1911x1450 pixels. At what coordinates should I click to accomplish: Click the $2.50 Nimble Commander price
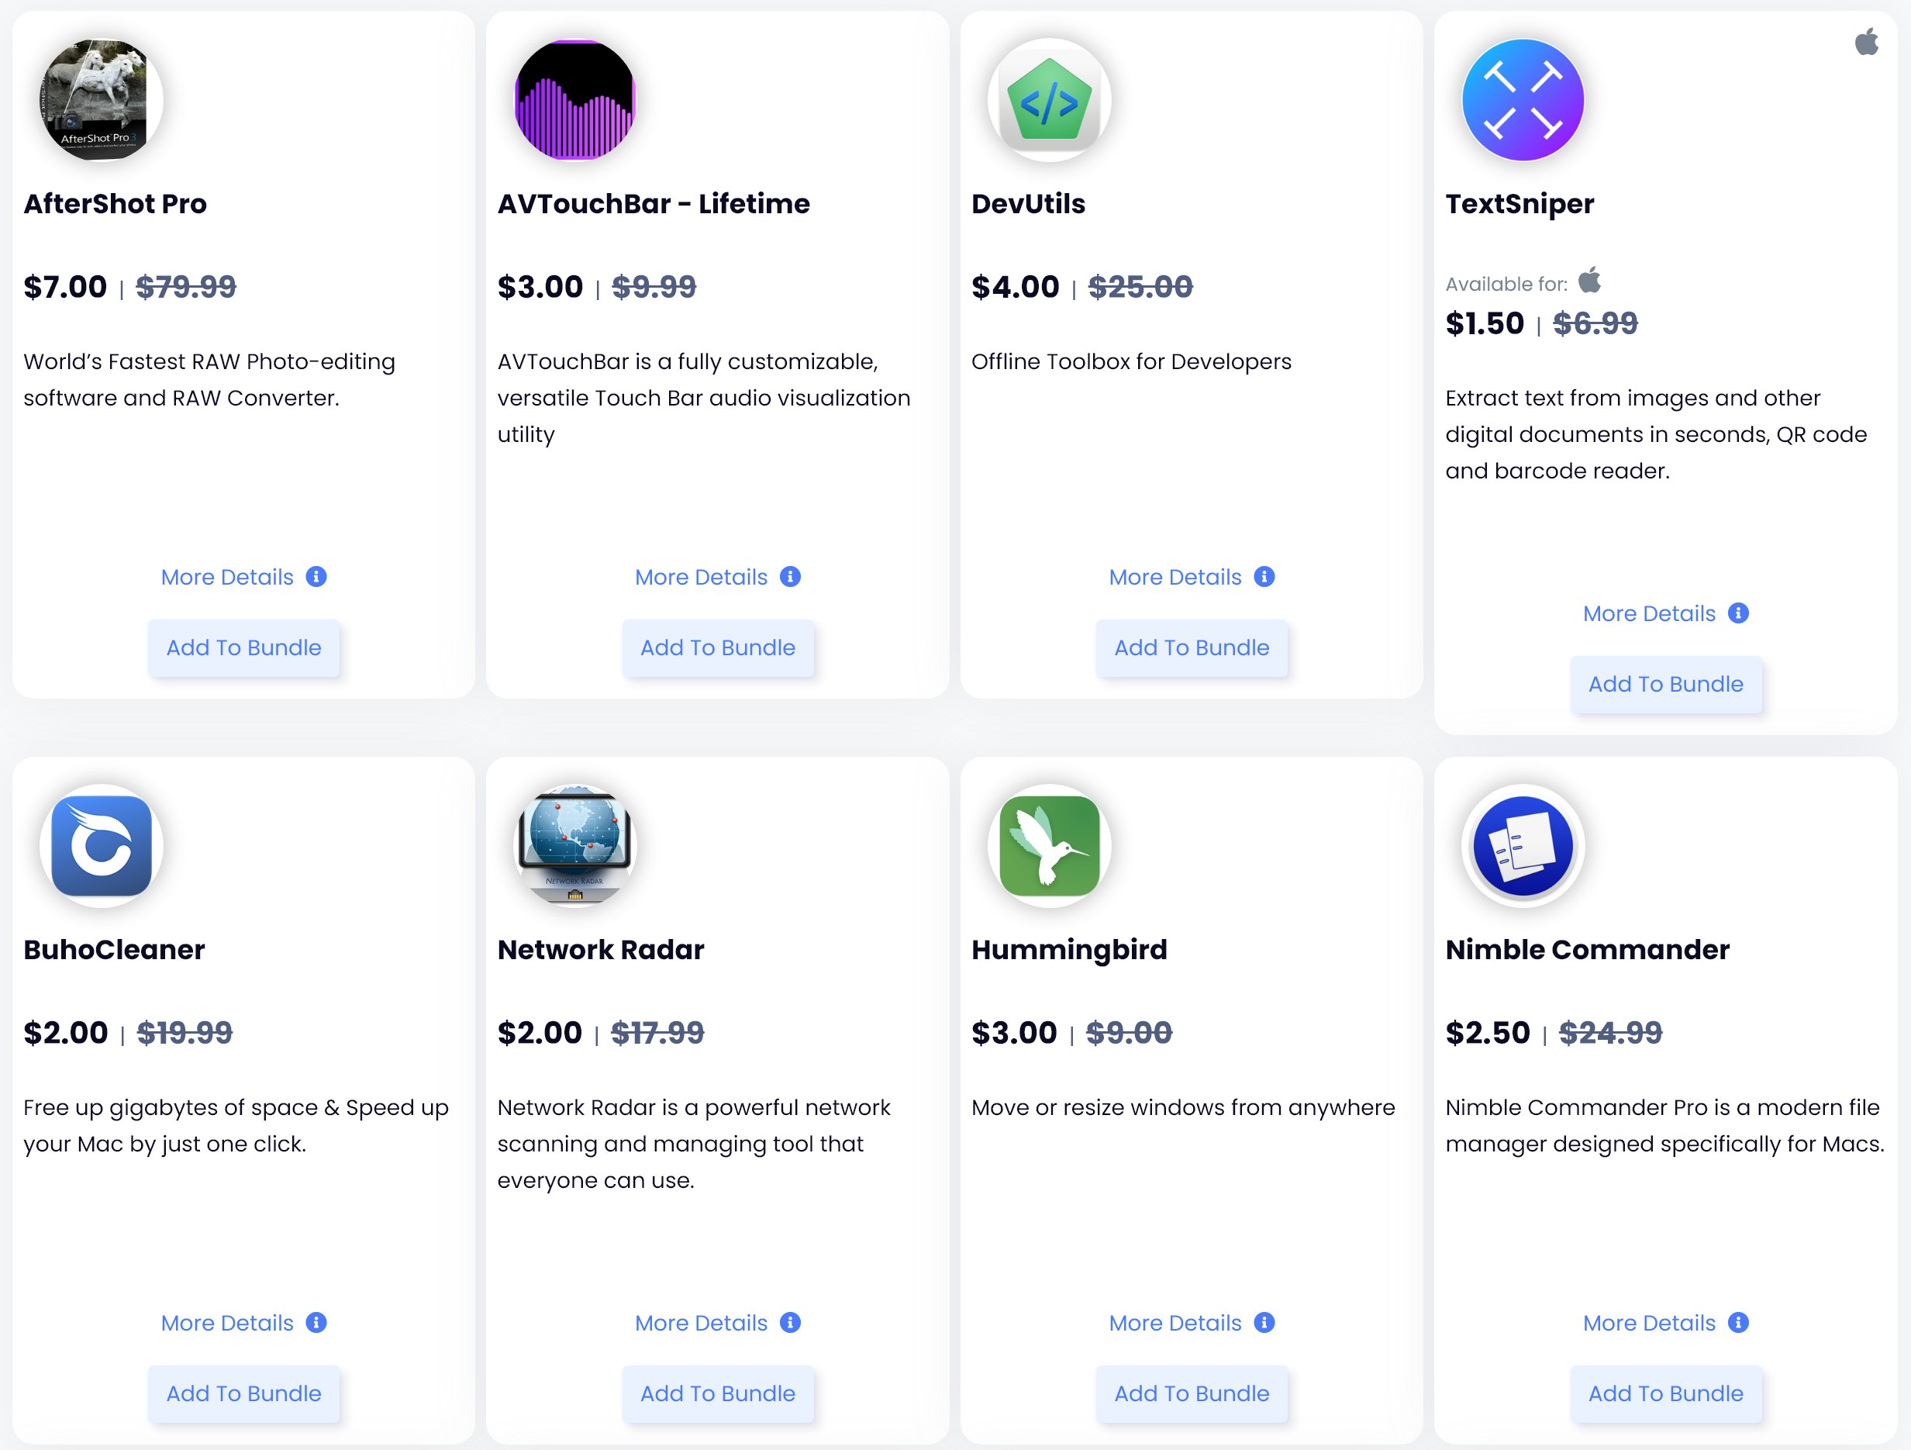(1488, 1032)
